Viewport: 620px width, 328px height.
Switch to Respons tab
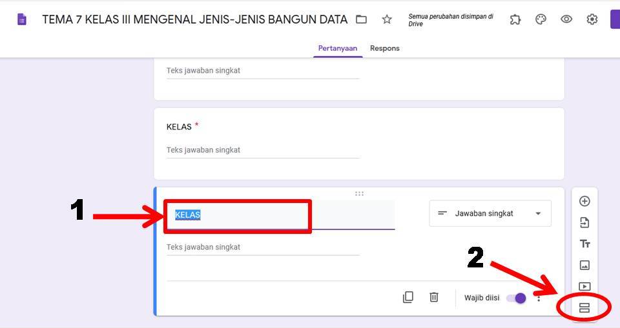(x=385, y=48)
